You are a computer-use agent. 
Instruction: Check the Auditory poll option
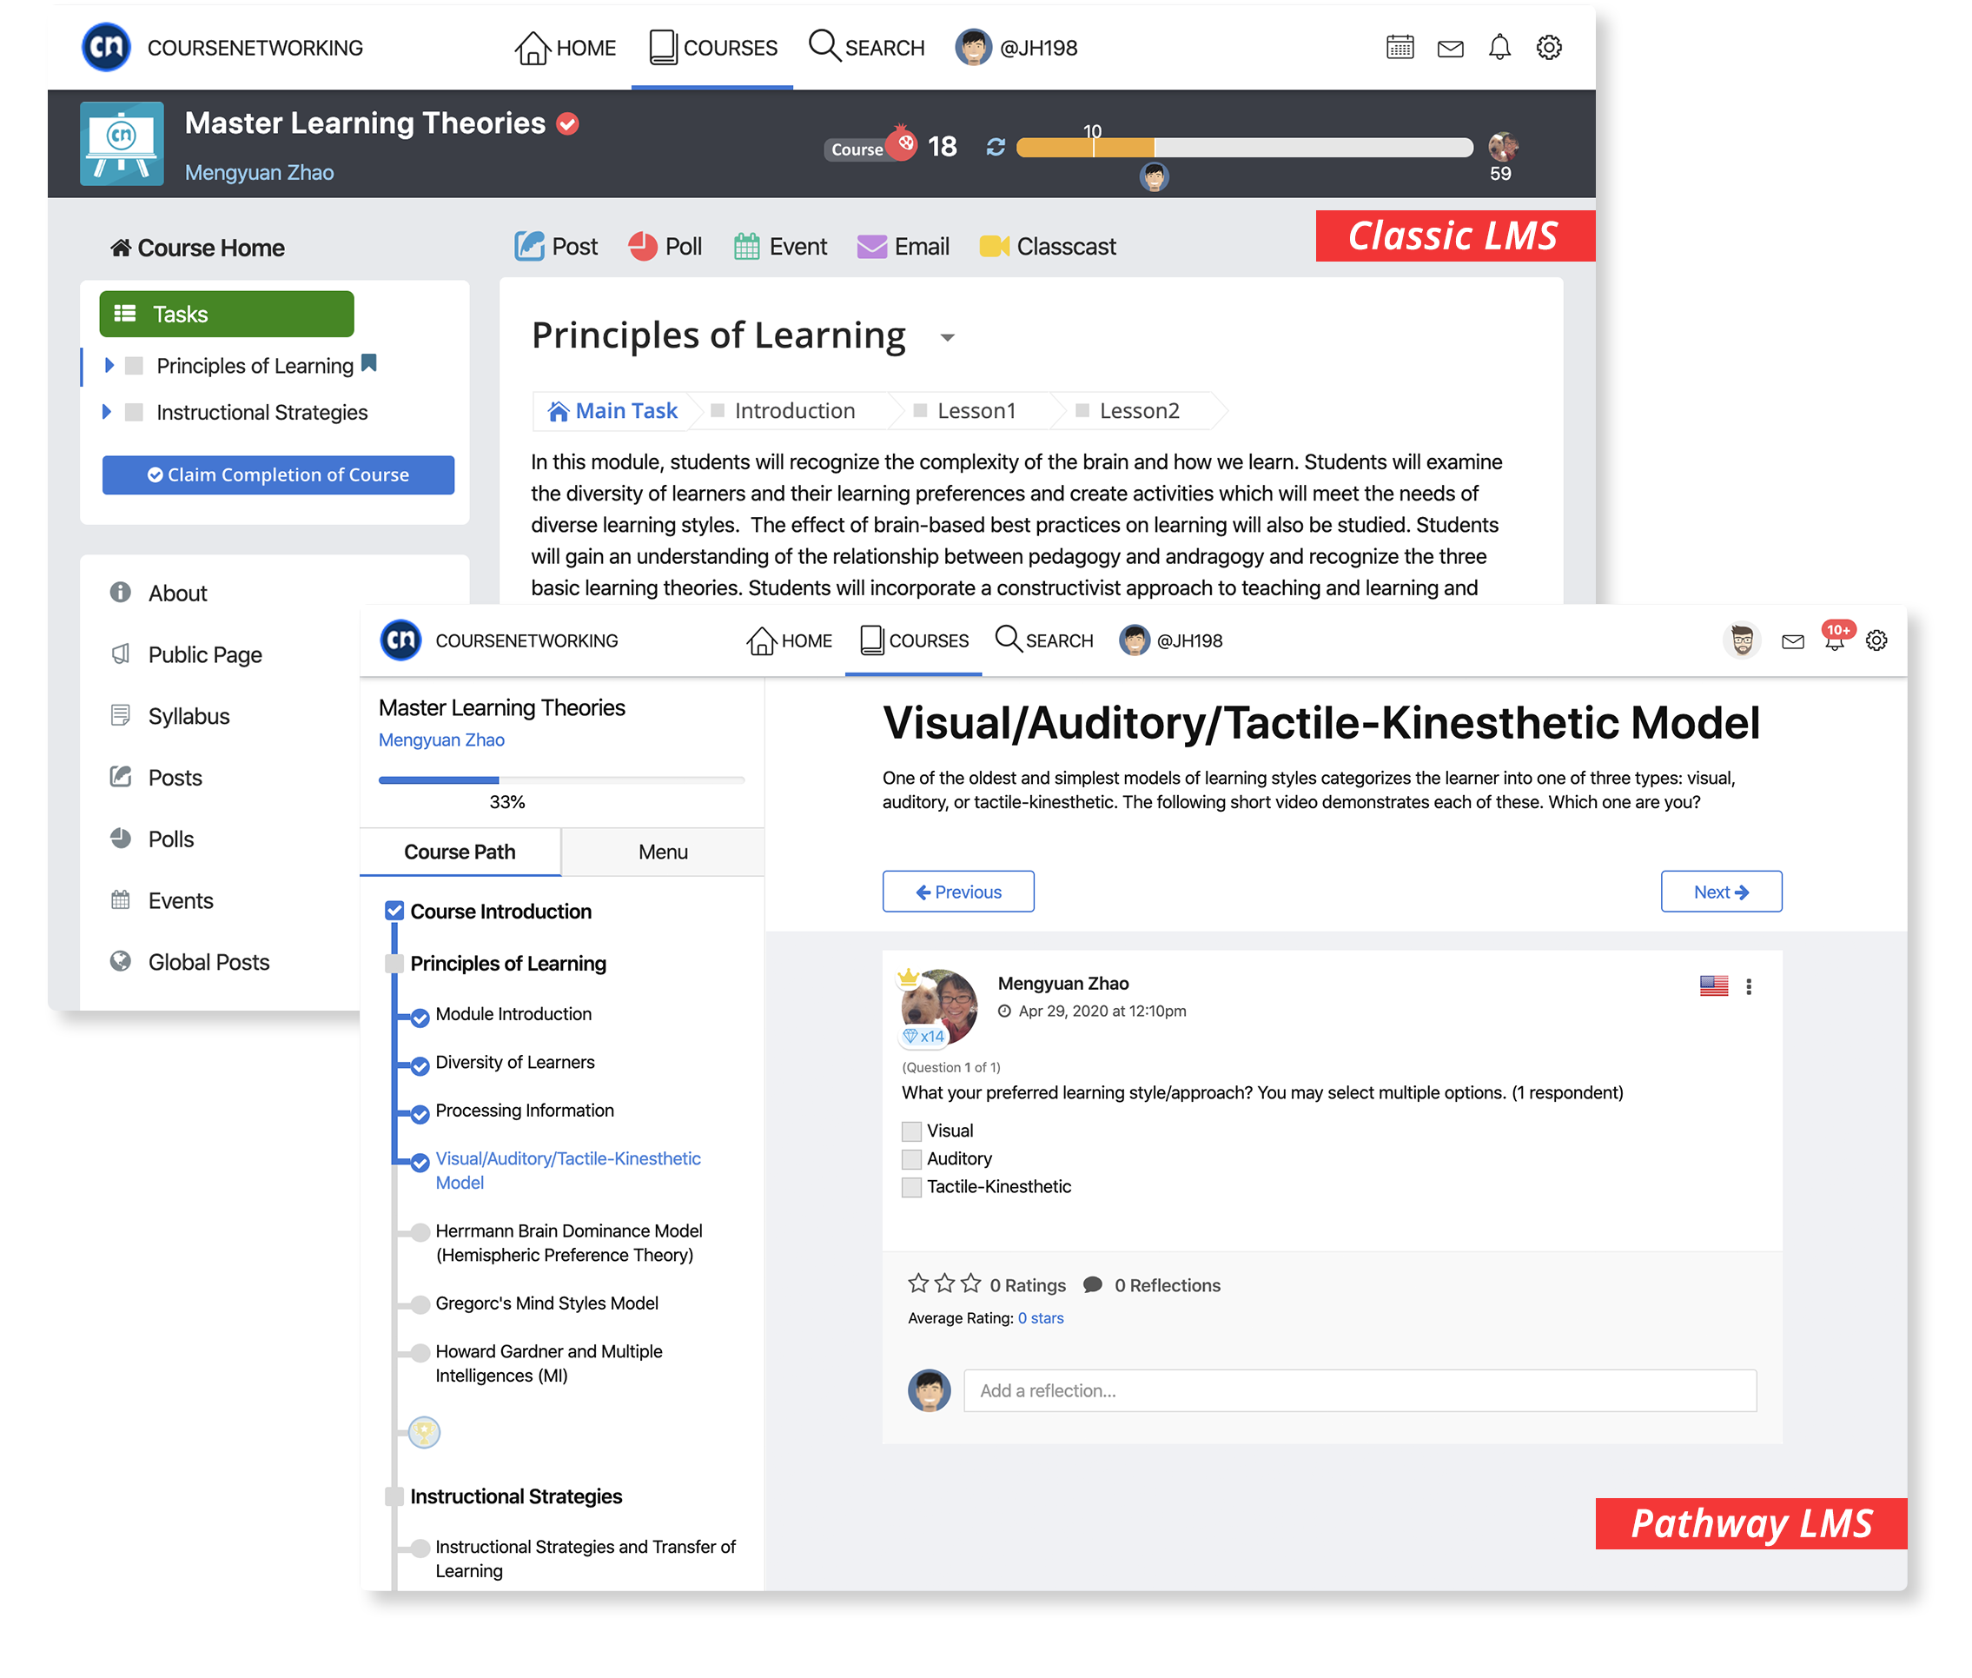pos(911,1158)
